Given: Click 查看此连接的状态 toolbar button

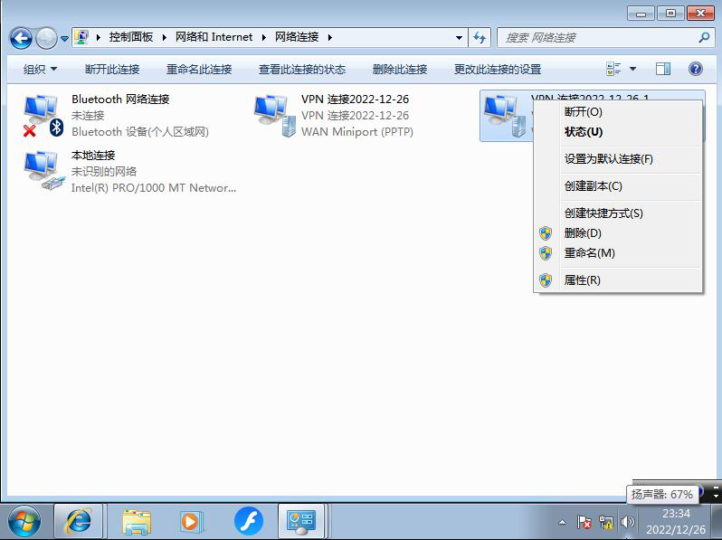Looking at the screenshot, I should pos(302,69).
